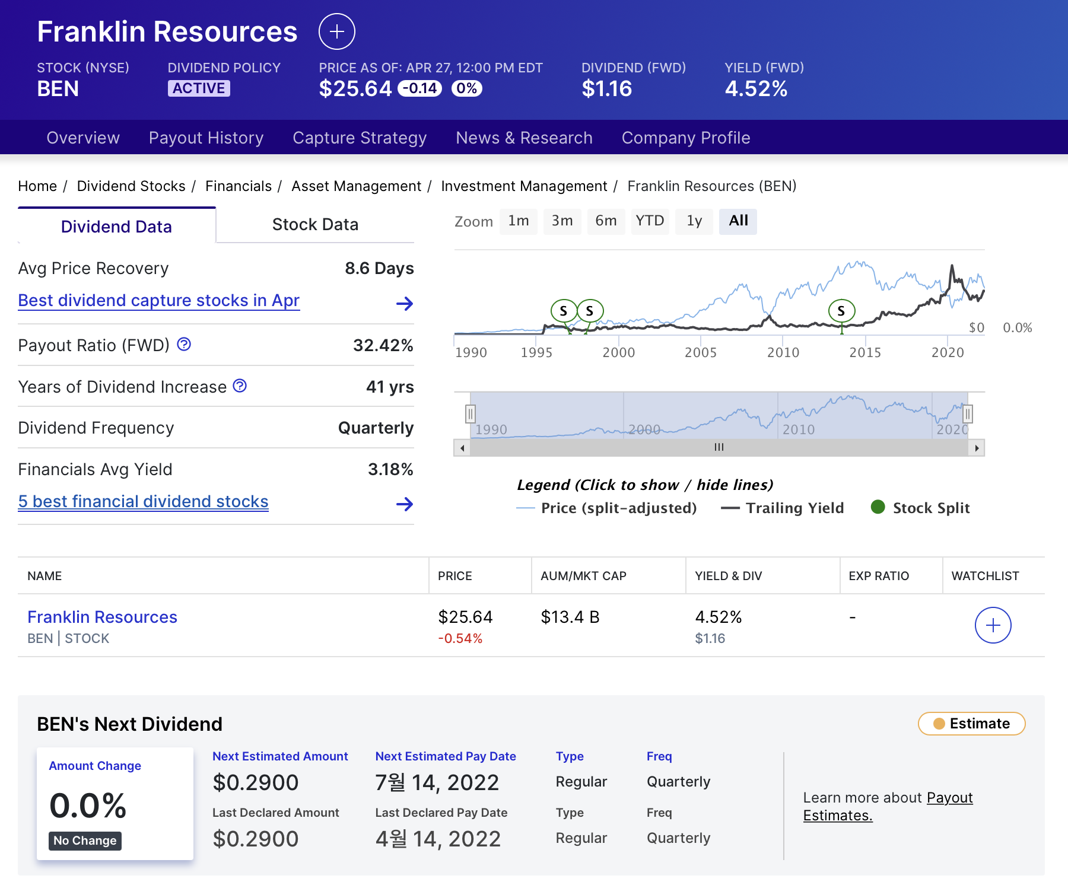Click the Estimate badge button
The image size is (1068, 885).
pyautogui.click(x=972, y=724)
